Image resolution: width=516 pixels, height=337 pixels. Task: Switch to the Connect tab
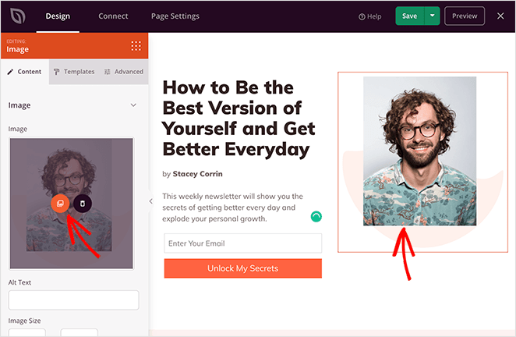tap(113, 16)
